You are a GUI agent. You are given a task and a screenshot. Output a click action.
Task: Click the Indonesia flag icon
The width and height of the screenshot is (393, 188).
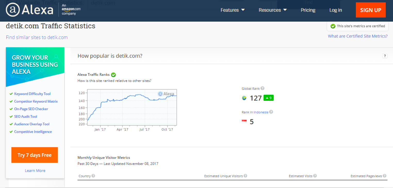tap(244, 121)
